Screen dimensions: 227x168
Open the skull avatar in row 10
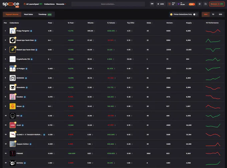[x=12, y=116]
